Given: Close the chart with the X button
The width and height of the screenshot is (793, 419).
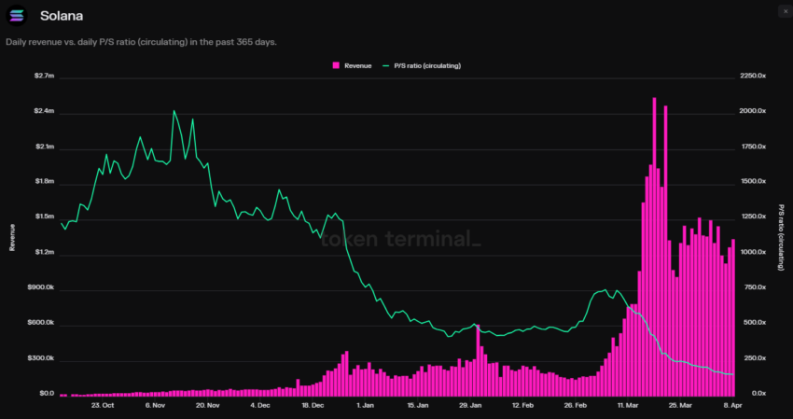Looking at the screenshot, I should [x=786, y=11].
